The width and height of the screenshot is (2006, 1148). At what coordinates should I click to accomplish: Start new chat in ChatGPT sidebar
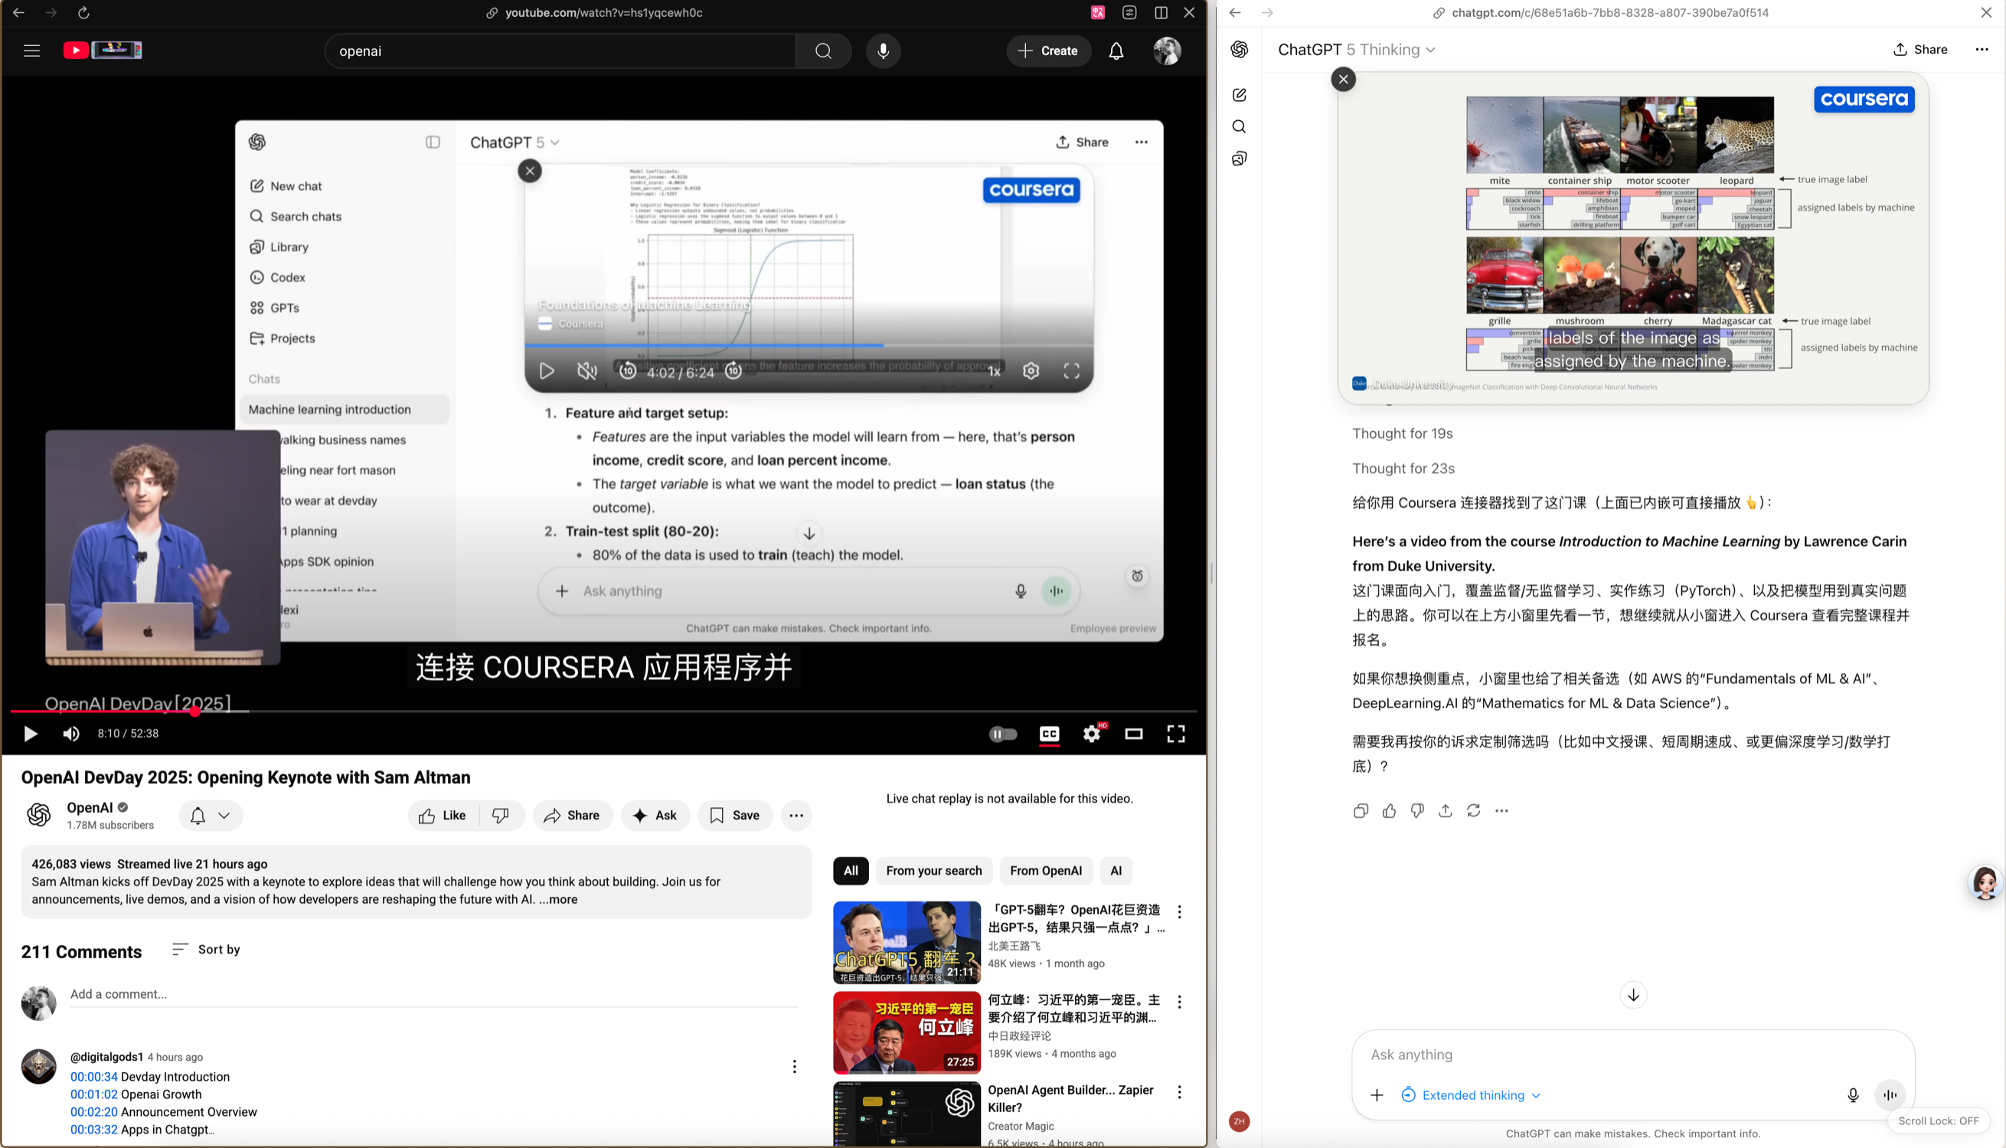coord(1239,96)
